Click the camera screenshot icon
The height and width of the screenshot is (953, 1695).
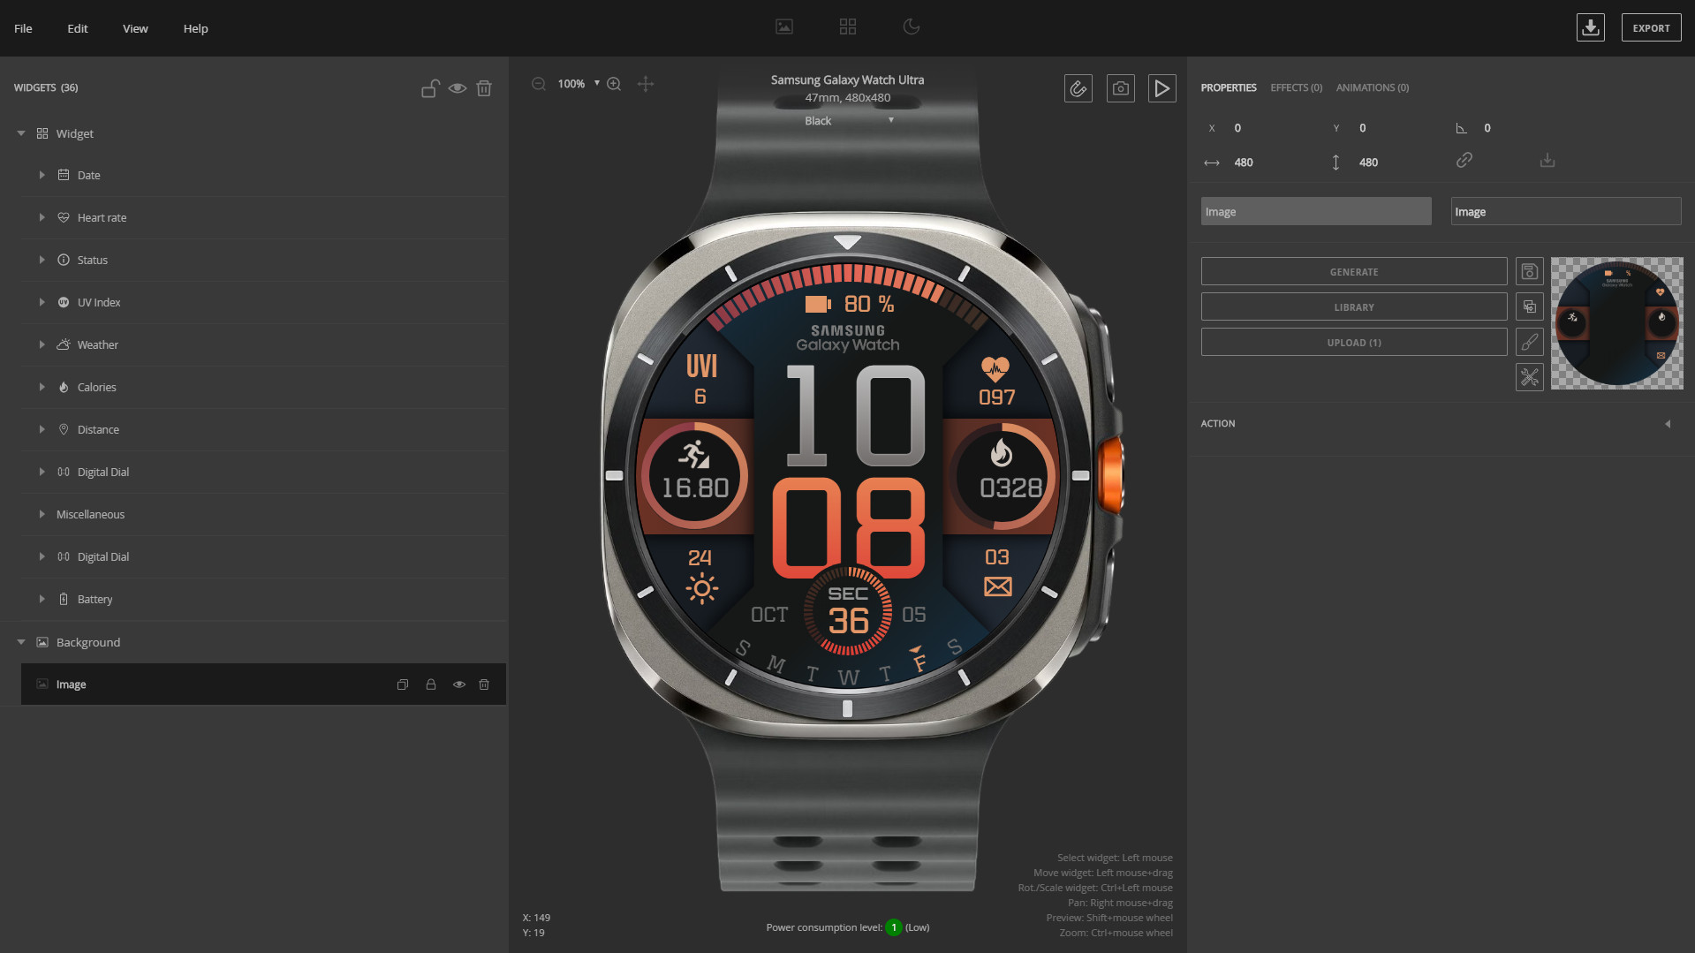[1120, 88]
